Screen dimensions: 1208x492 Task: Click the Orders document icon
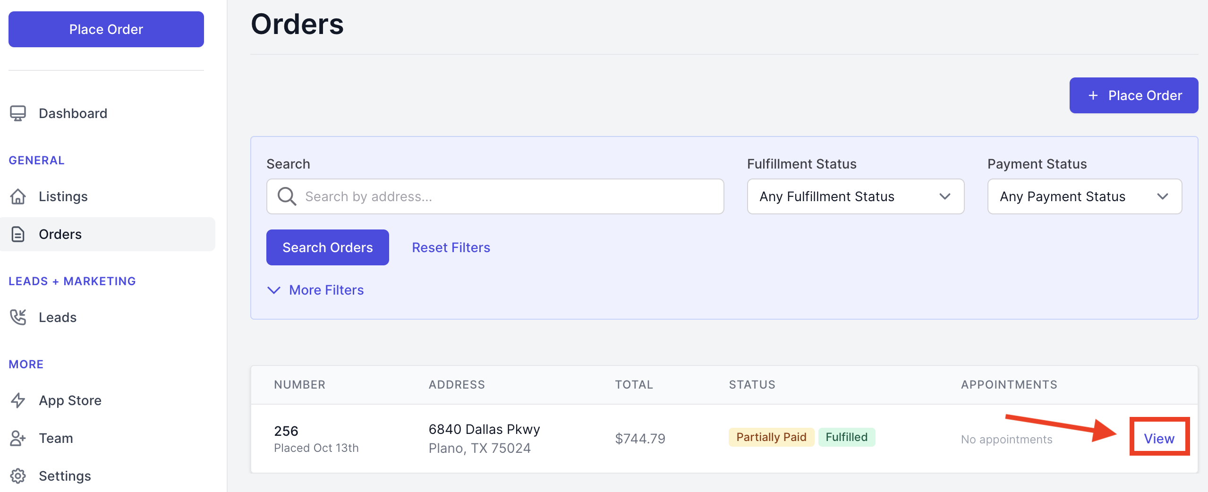click(18, 234)
